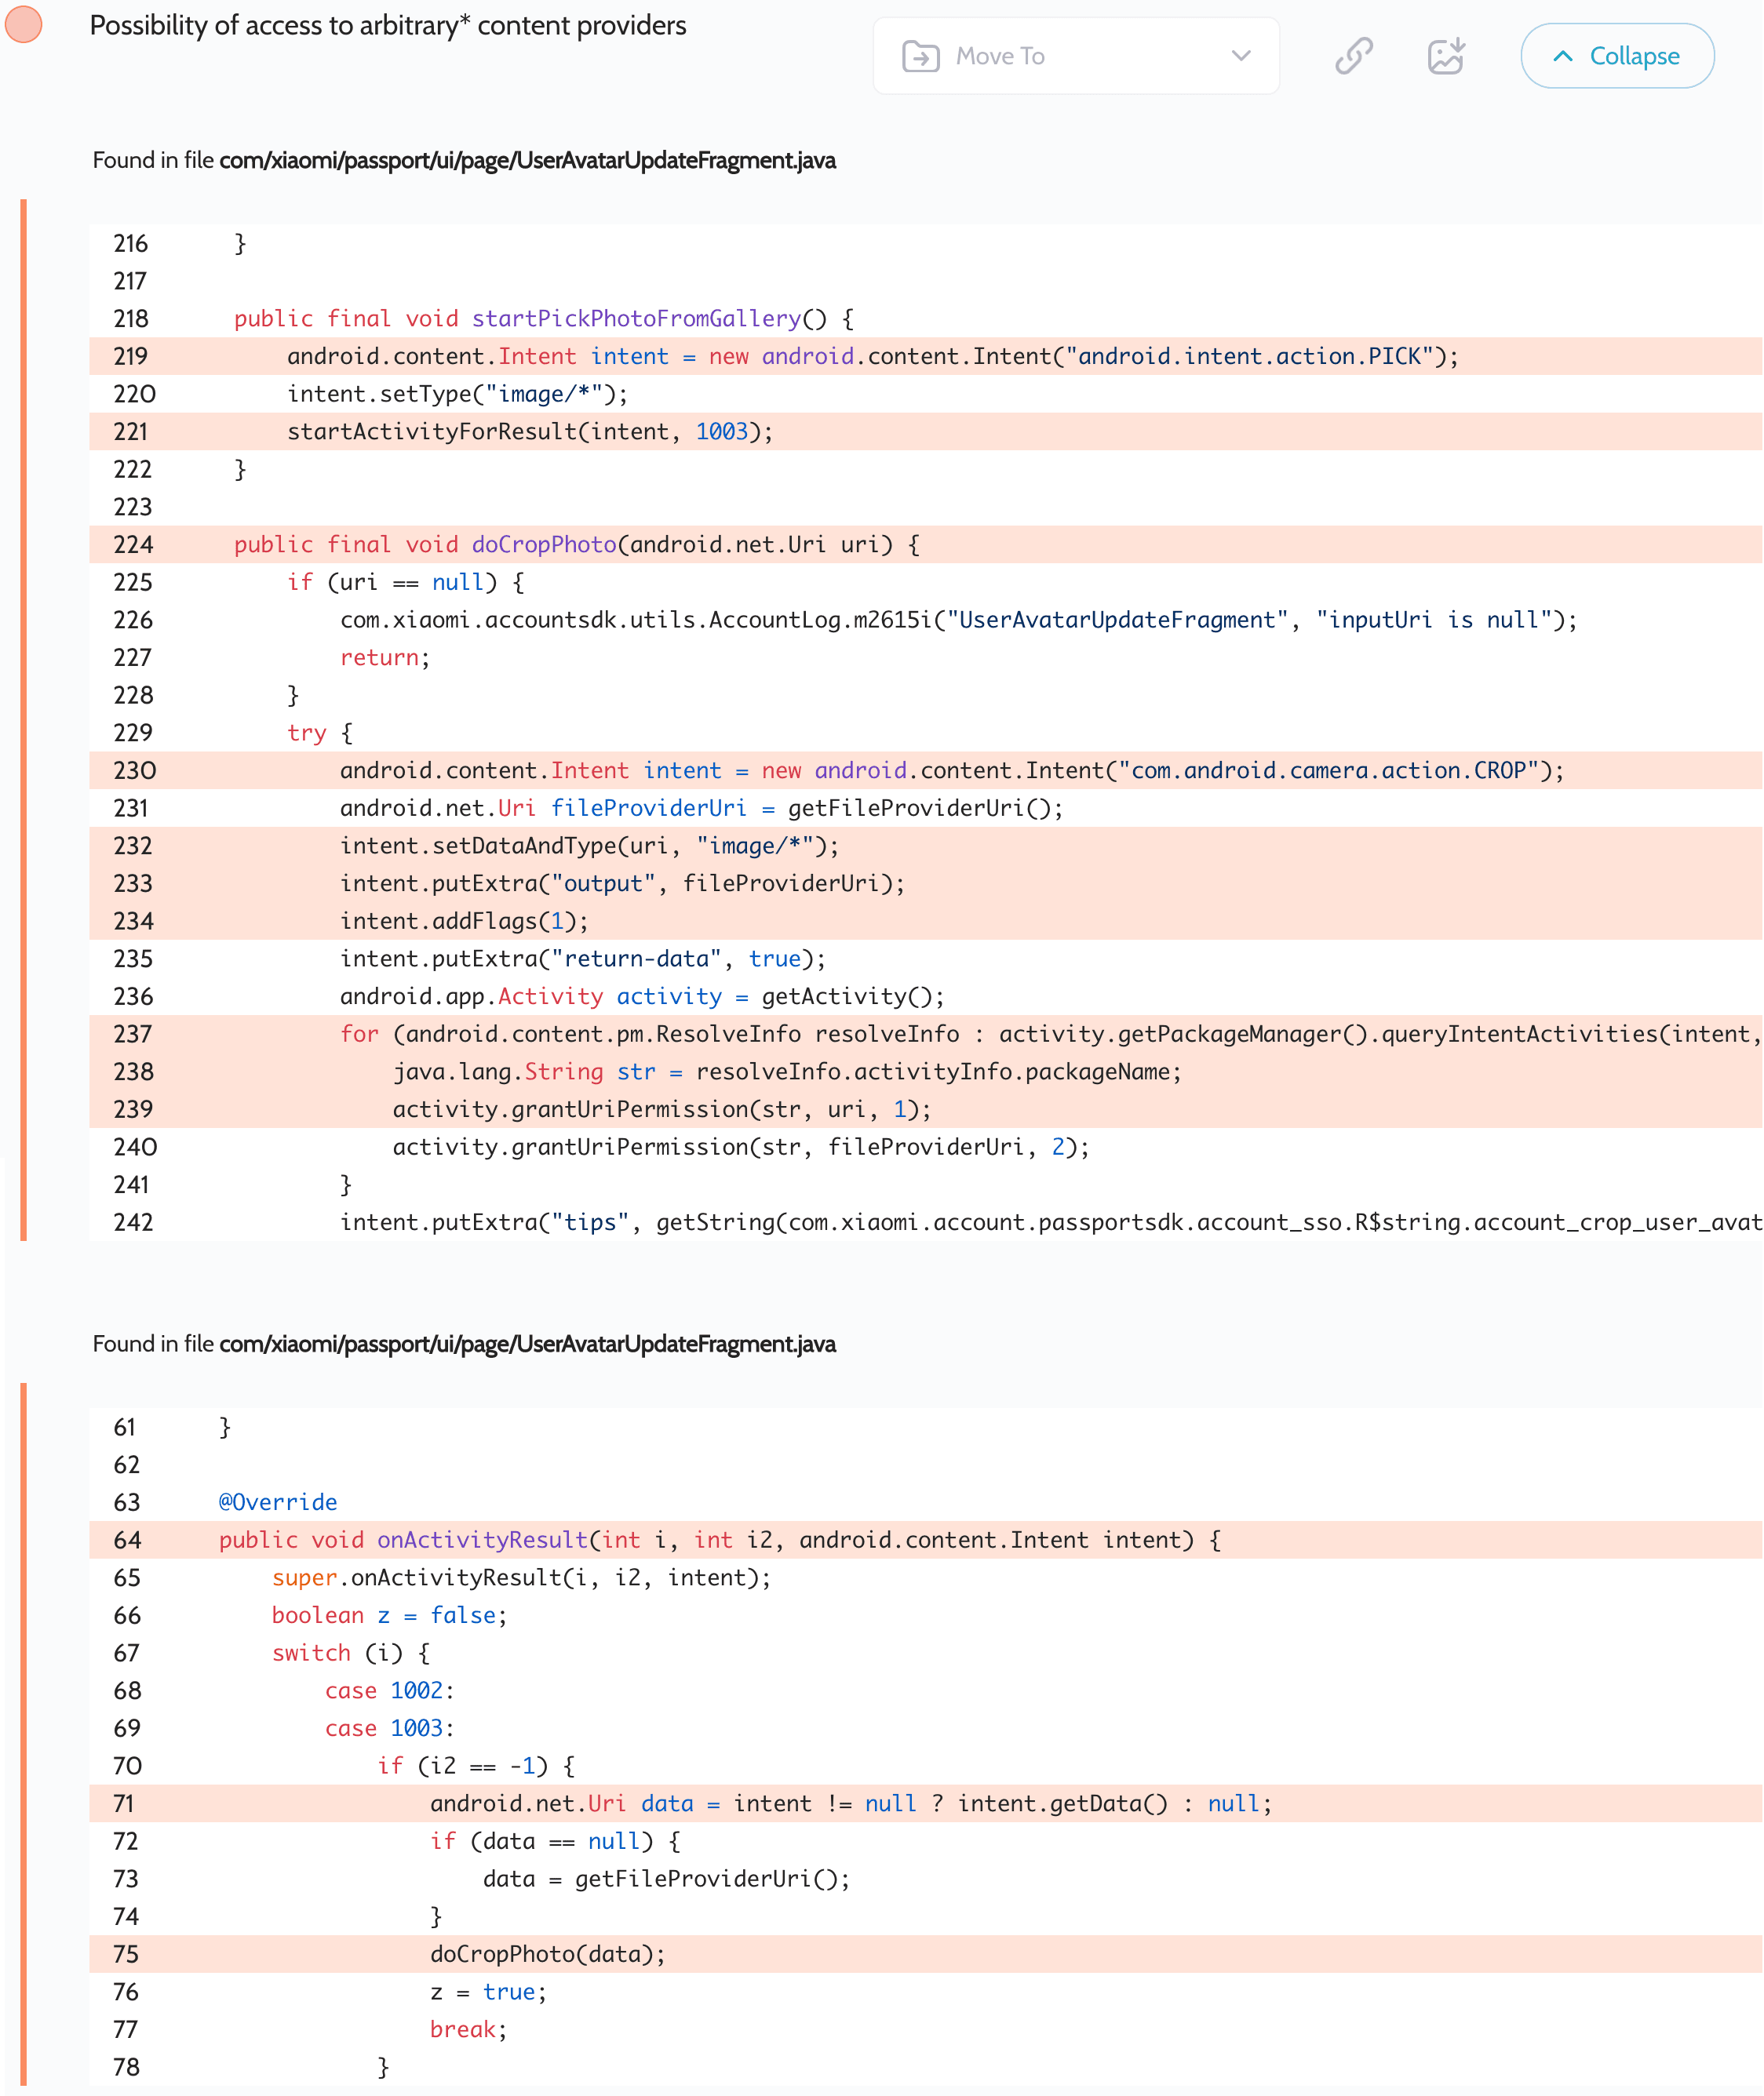The height and width of the screenshot is (2096, 1764).
Task: Click line number 233 in gutter
Action: (x=133, y=883)
